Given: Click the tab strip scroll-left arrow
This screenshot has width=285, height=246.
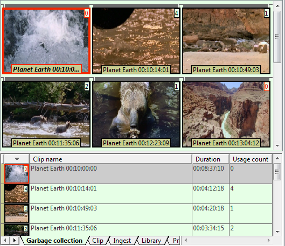Looking at the screenshot, I should pos(5,241).
